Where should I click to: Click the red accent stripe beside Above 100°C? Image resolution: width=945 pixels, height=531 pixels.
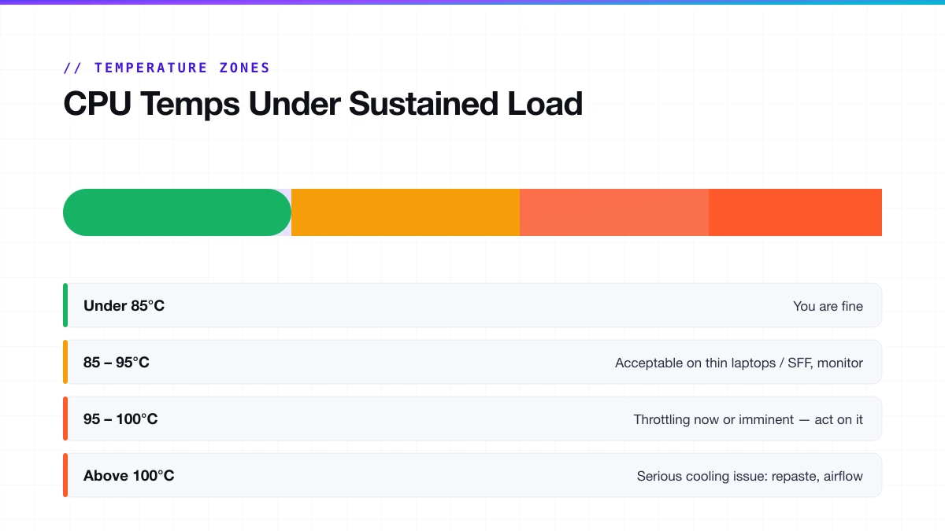click(x=65, y=475)
